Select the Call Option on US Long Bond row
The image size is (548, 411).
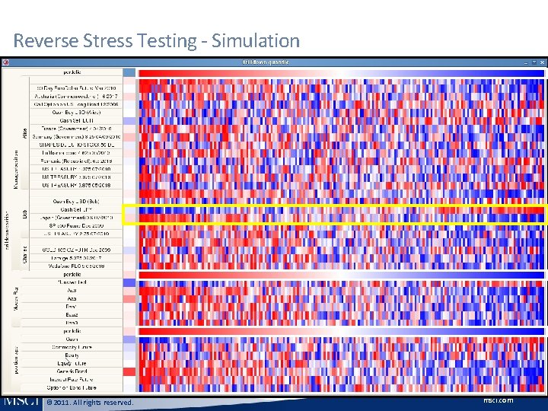tap(76, 104)
